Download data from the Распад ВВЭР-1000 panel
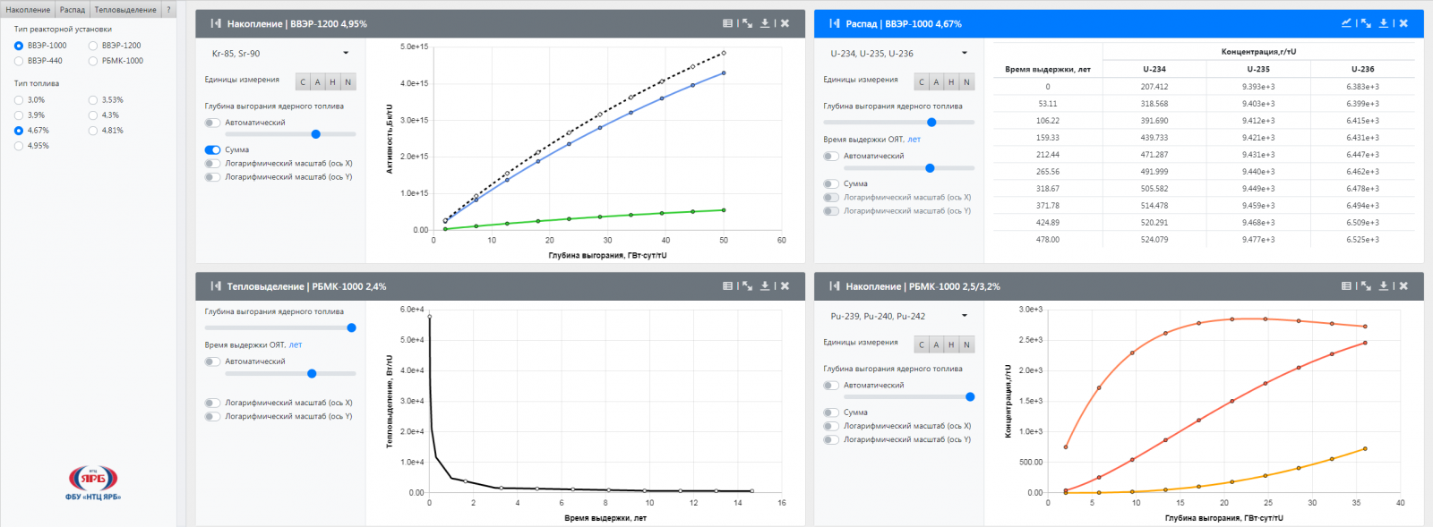The height and width of the screenshot is (527, 1433). [1384, 23]
